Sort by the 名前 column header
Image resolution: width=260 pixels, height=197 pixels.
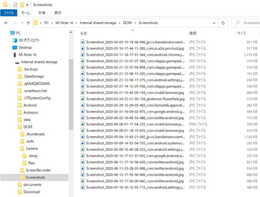83,33
